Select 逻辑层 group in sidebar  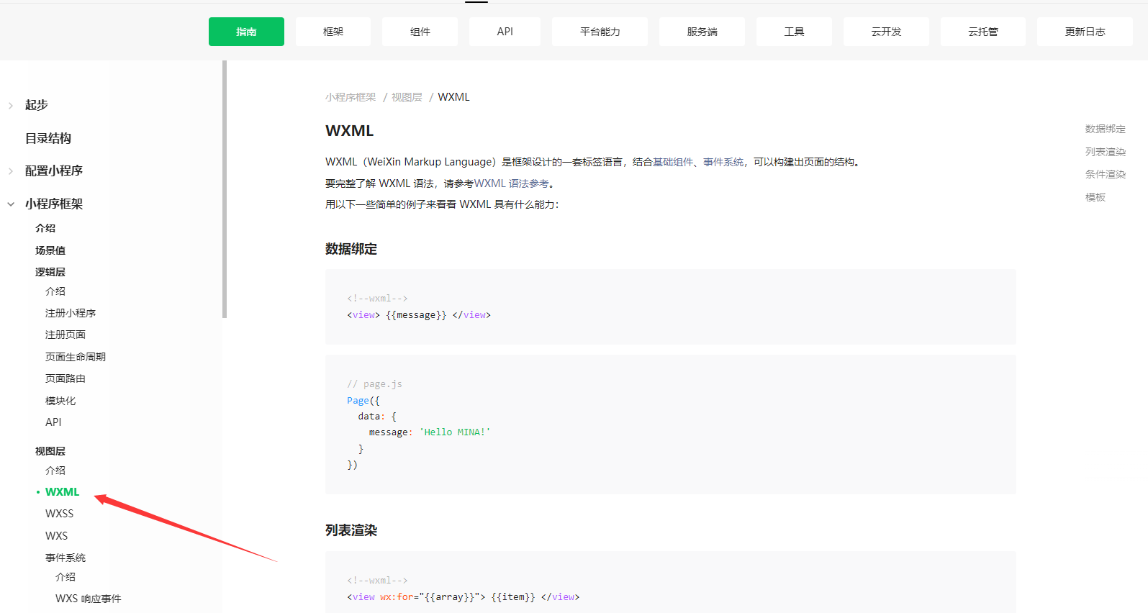(50, 272)
